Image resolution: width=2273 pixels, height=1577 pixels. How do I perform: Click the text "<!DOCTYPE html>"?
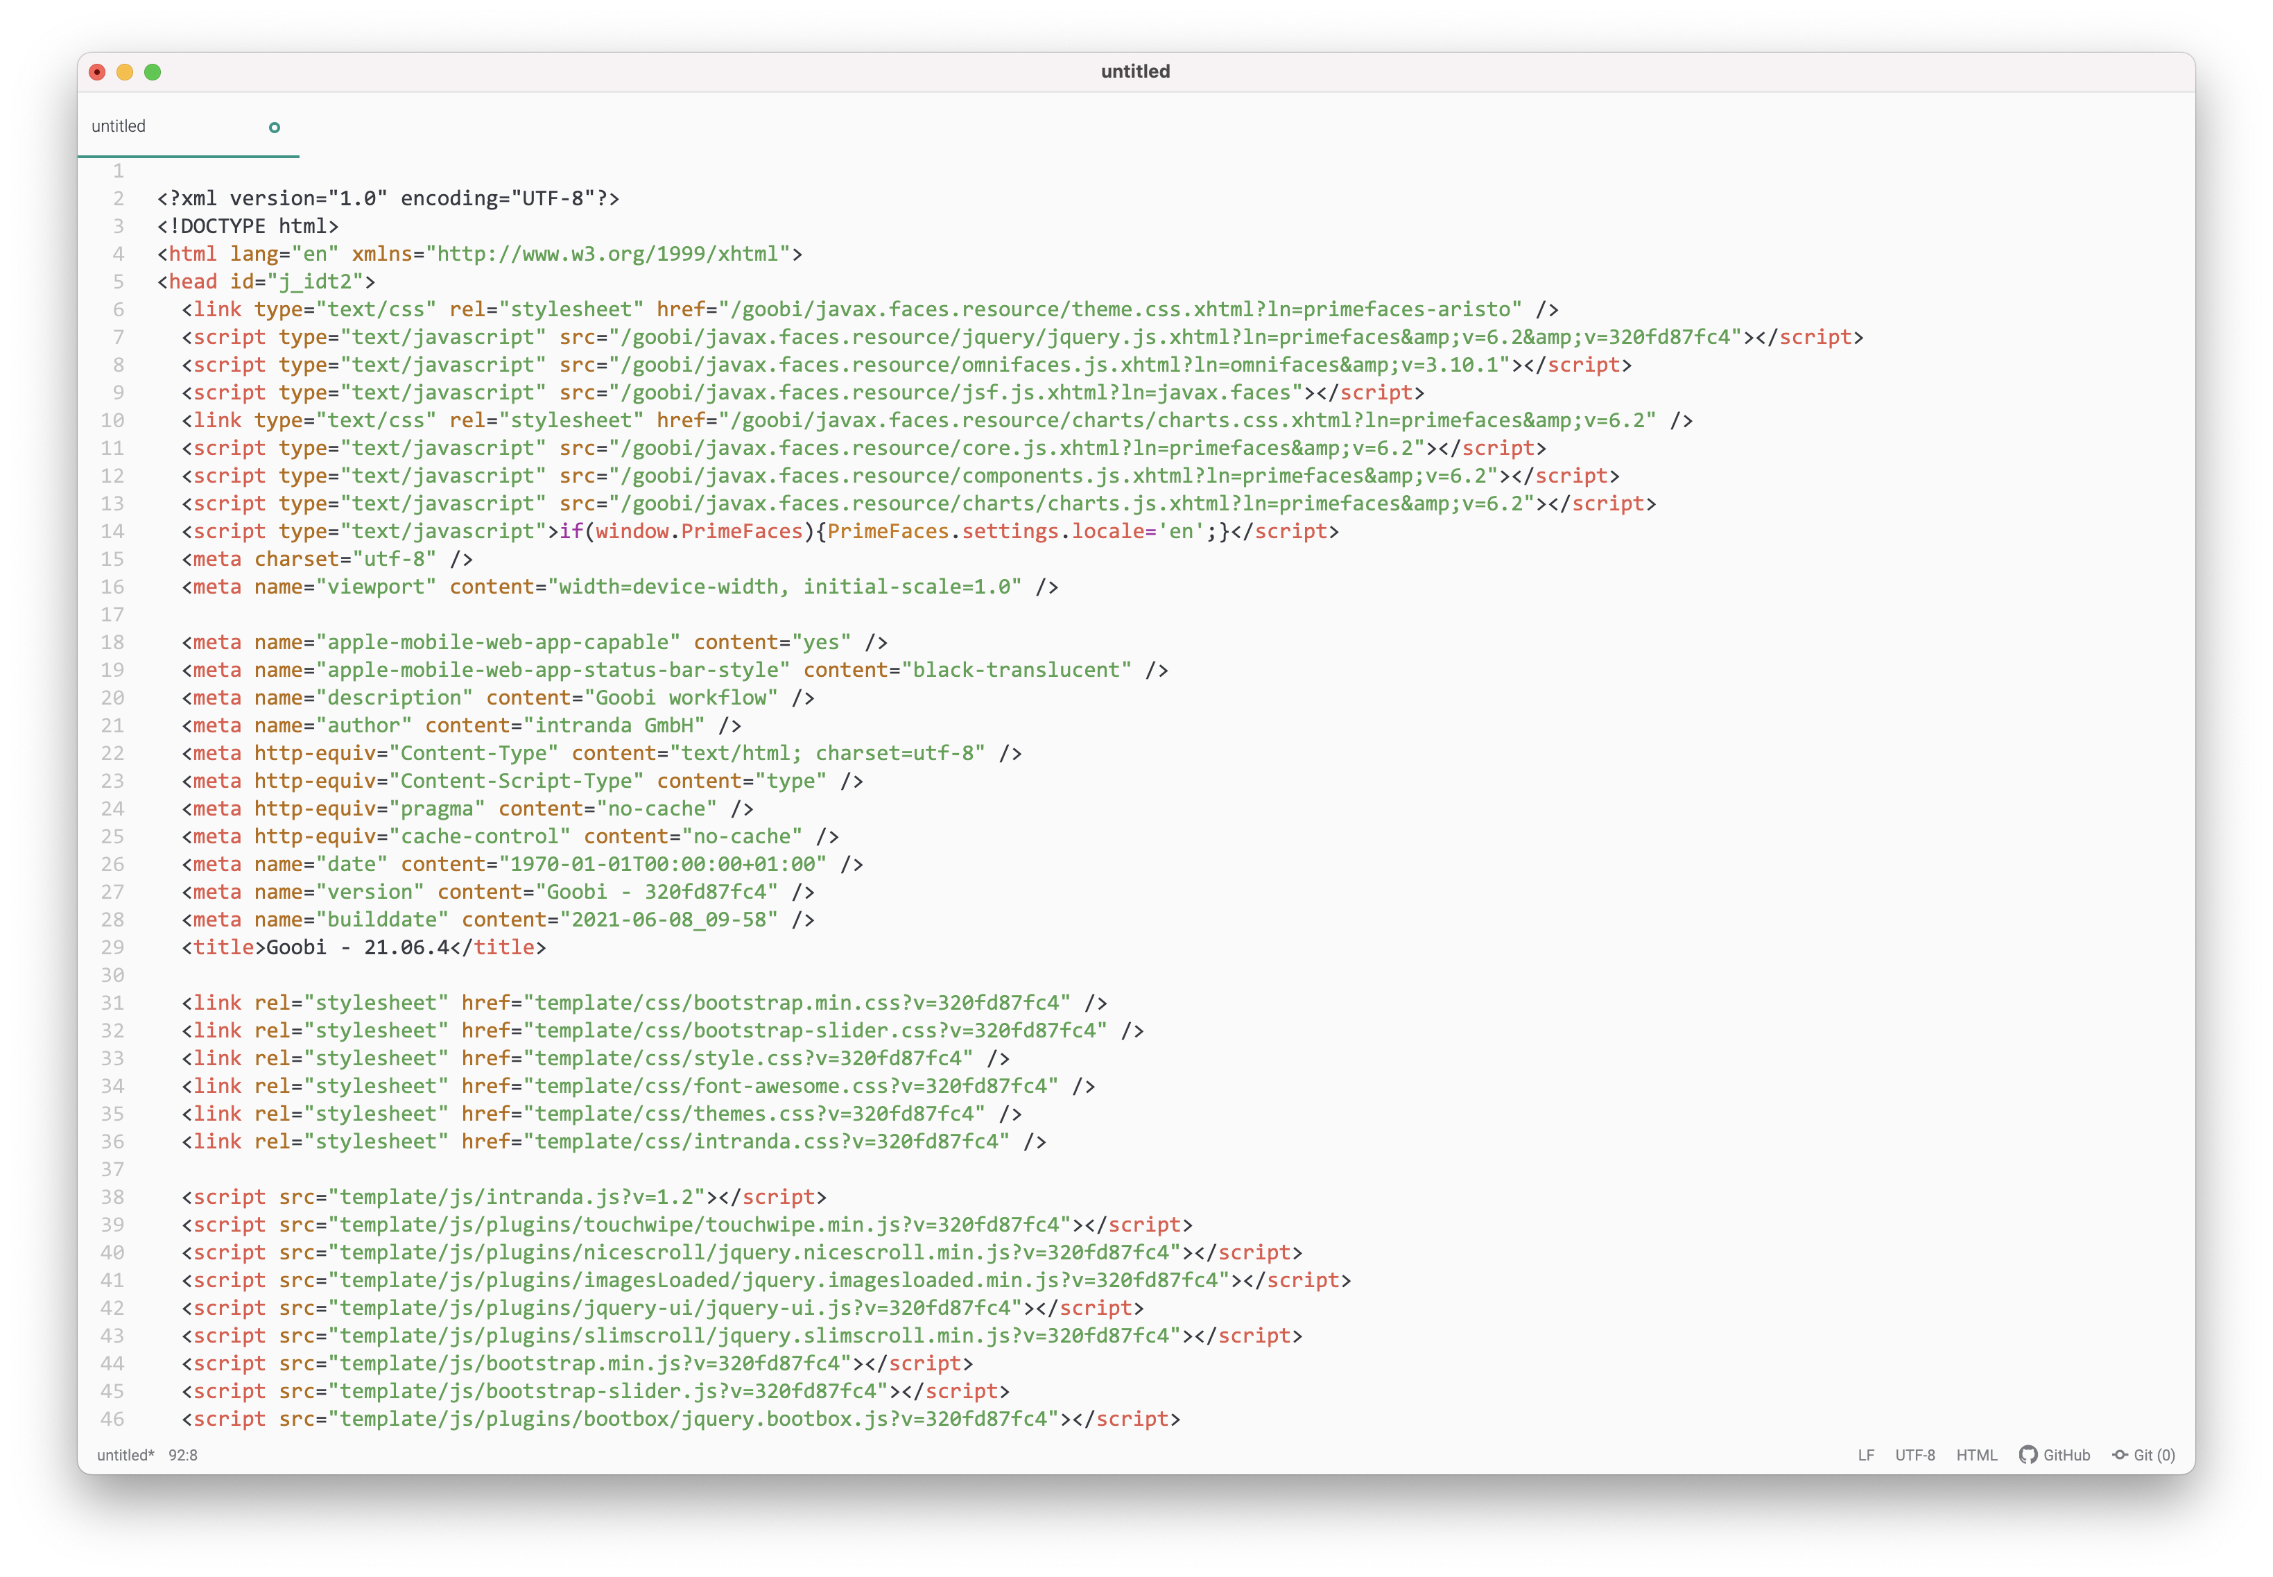[248, 226]
